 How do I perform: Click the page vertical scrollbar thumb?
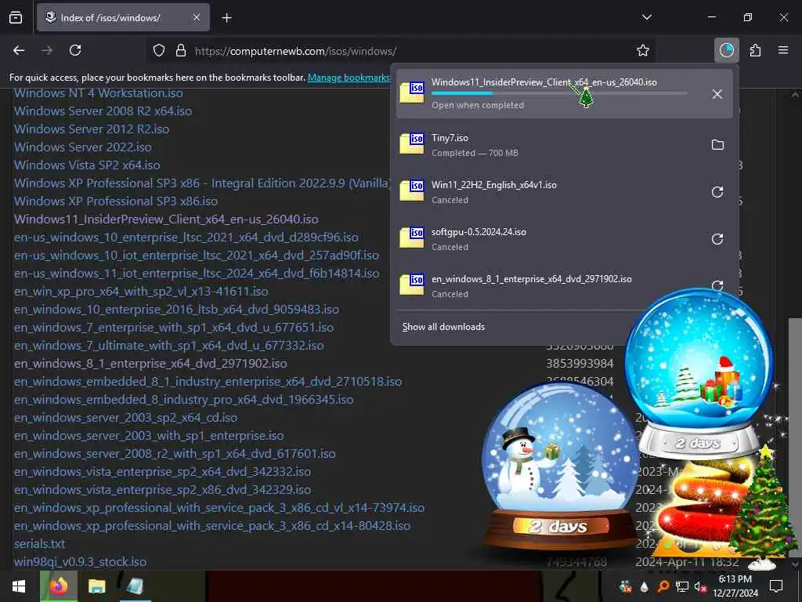click(x=795, y=437)
